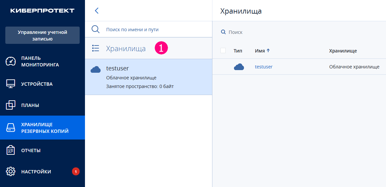The width and height of the screenshot is (386, 187).
Task: Click the Панель мониторинга gauge icon
Action: click(11, 61)
